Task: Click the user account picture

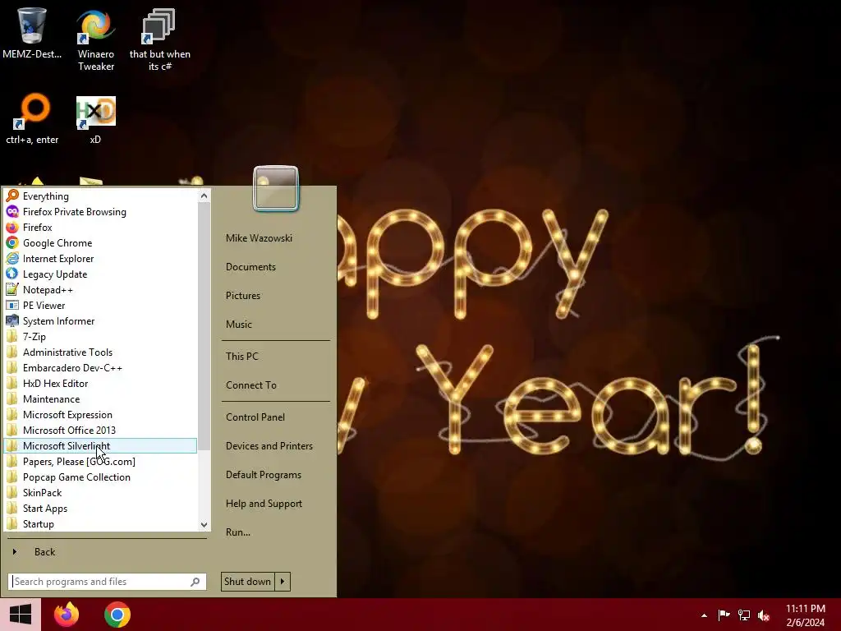Action: click(276, 188)
